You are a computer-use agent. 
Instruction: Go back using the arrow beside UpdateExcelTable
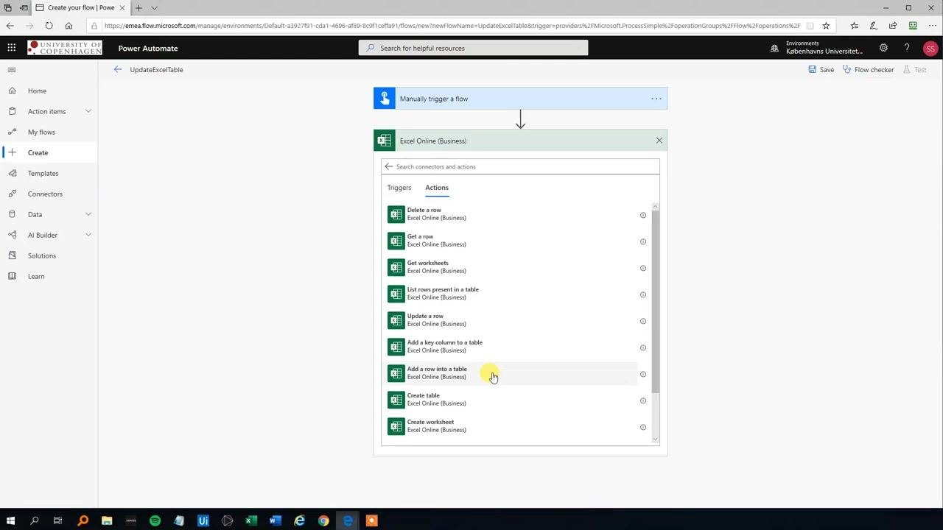pos(117,69)
